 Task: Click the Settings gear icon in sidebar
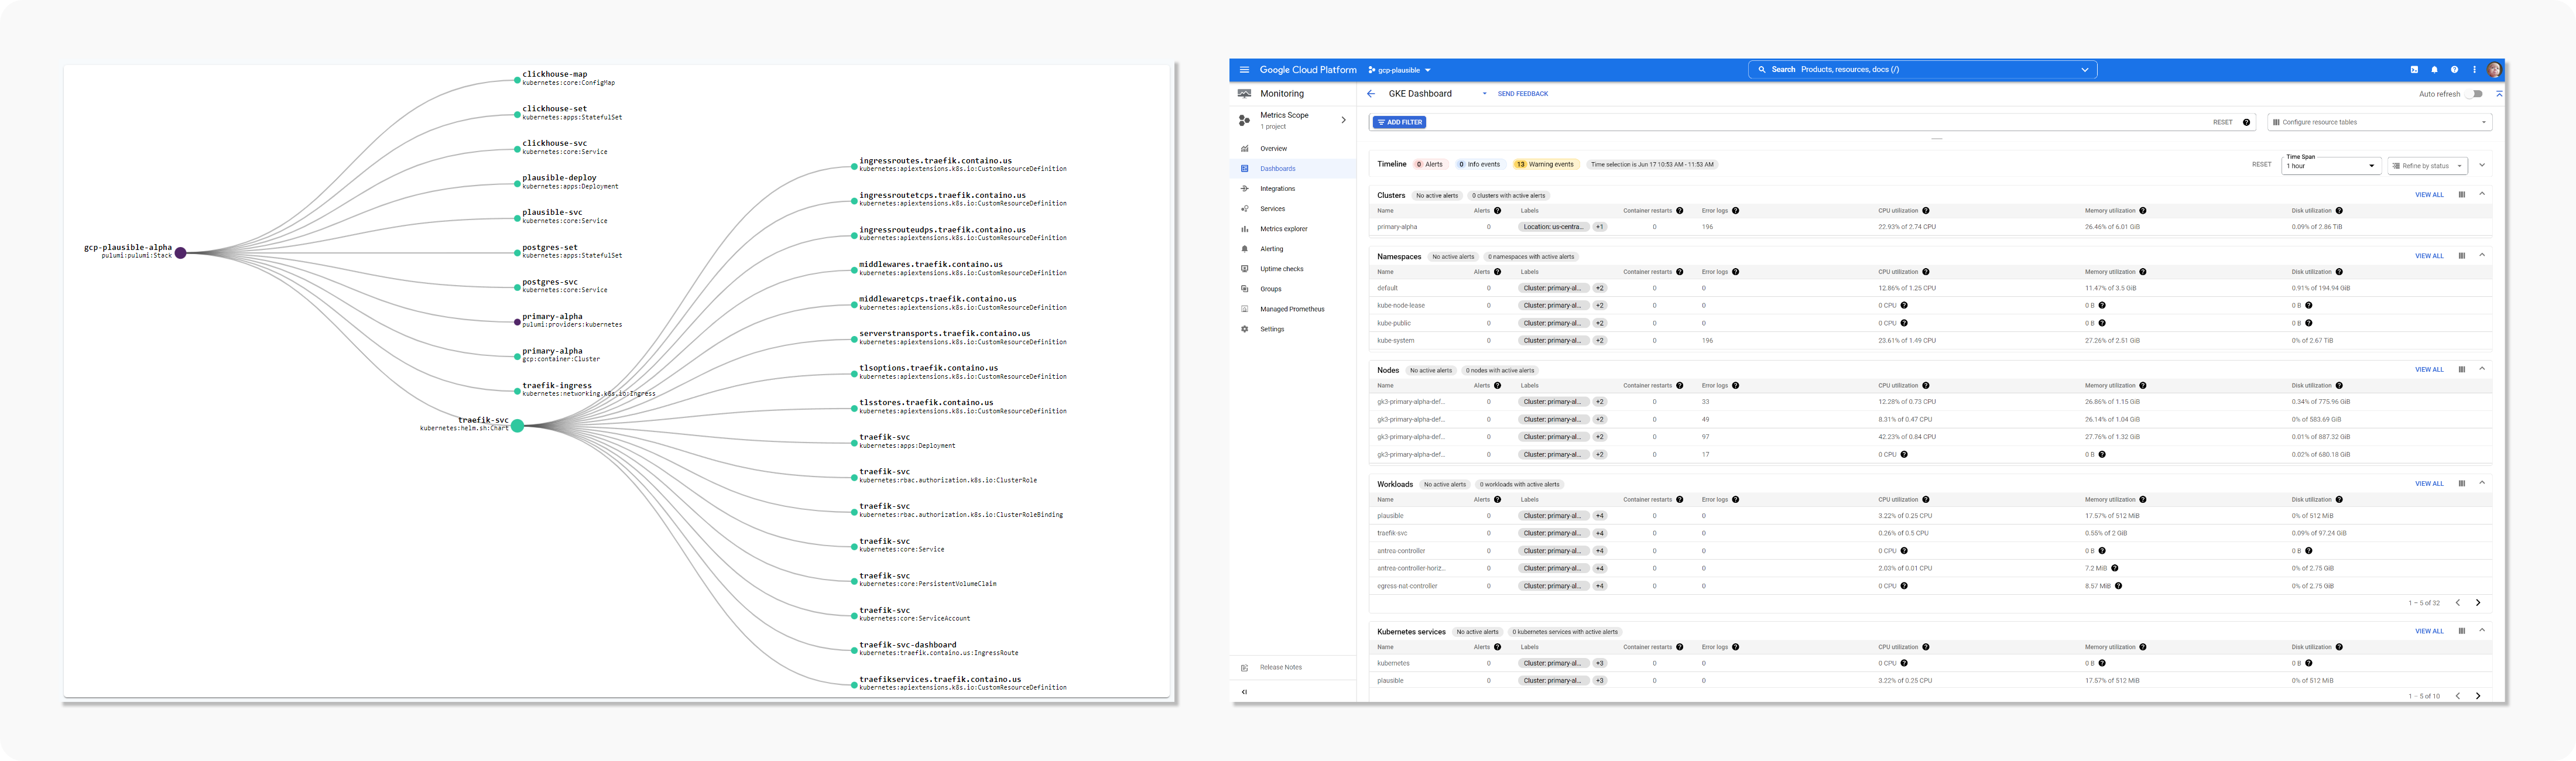(1244, 329)
